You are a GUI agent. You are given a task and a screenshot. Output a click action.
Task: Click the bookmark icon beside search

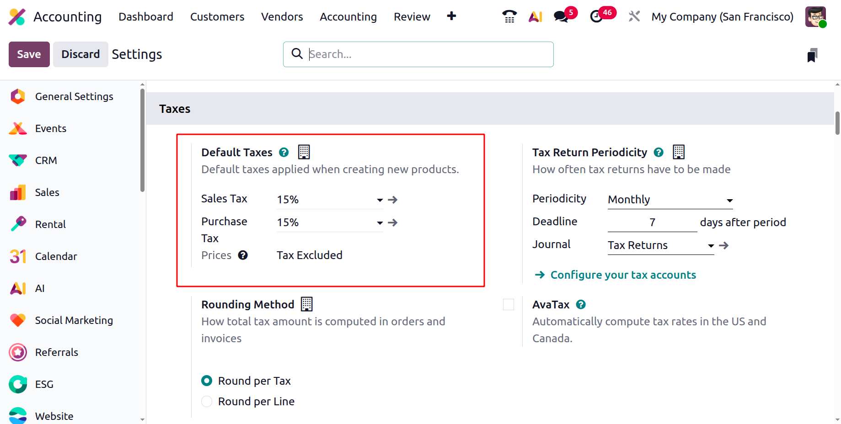coord(812,55)
